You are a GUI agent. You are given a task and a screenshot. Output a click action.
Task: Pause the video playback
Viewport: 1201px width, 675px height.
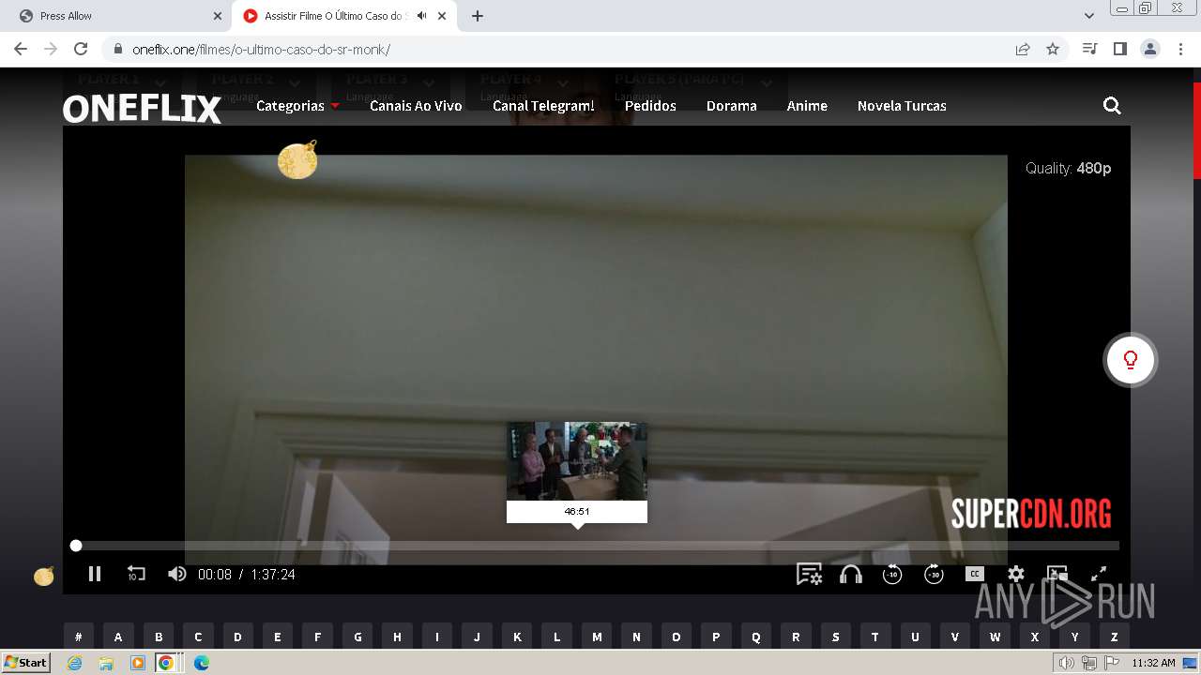[x=94, y=574]
